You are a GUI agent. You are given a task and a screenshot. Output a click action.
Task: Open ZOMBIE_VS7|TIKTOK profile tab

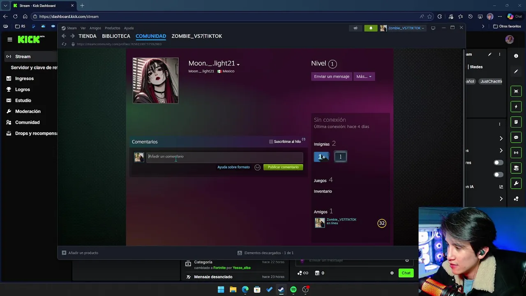pos(197,36)
